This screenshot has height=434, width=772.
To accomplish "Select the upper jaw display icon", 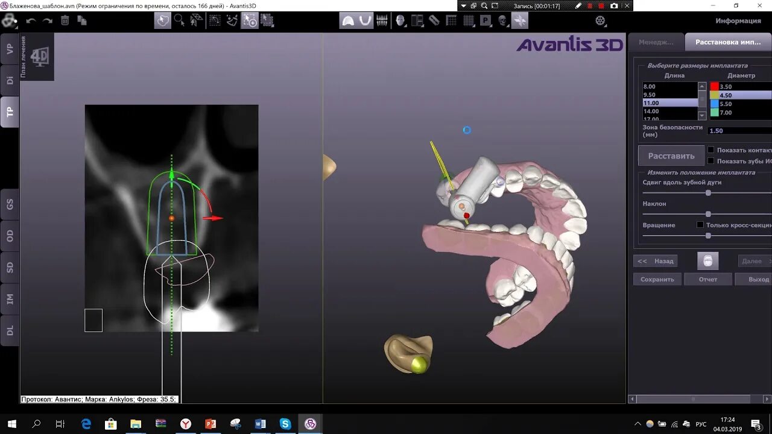I will 349,20.
